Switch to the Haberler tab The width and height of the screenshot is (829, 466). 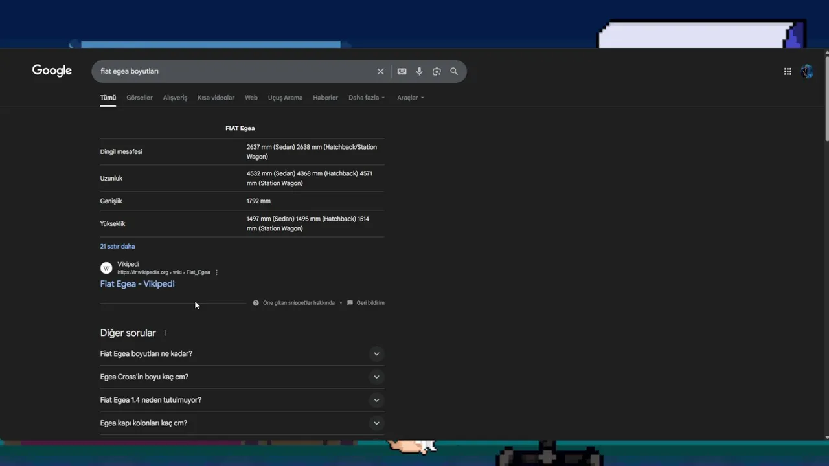point(325,98)
